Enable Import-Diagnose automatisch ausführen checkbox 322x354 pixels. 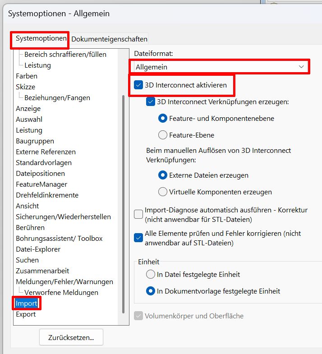(138, 214)
